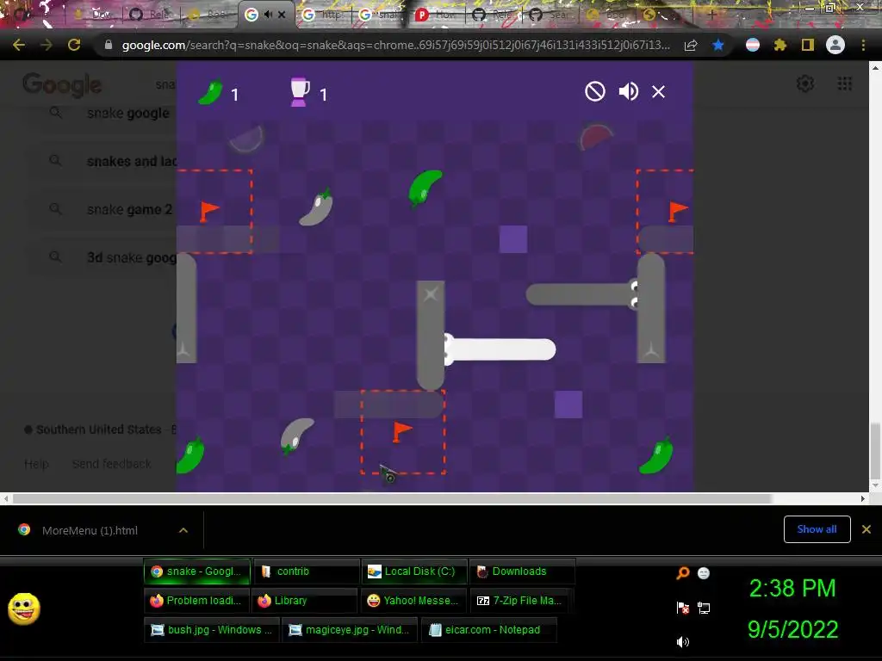Click the green pepper score icon
Image resolution: width=882 pixels, height=661 pixels.
click(x=210, y=93)
